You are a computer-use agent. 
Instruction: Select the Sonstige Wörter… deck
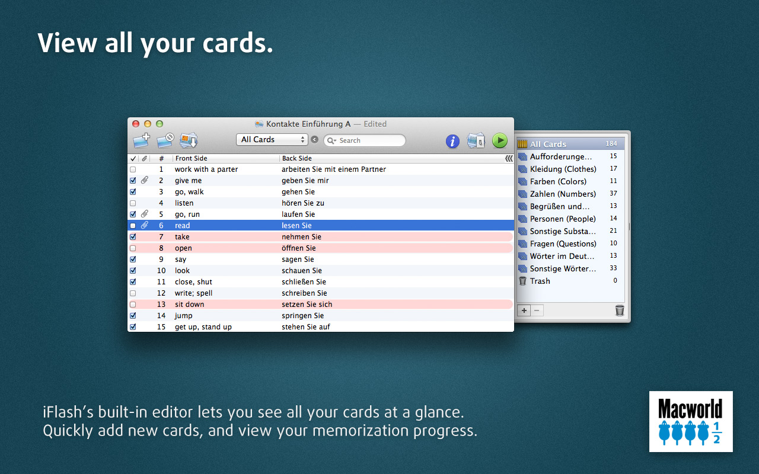tap(570, 268)
